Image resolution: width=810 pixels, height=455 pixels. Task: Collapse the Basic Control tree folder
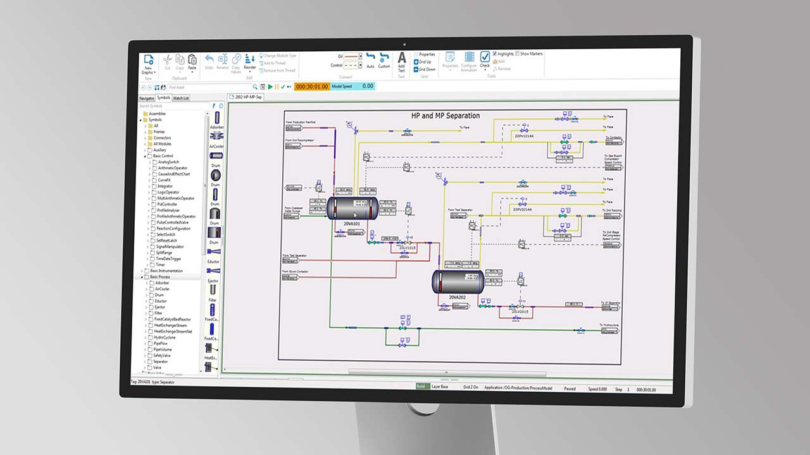tap(145, 155)
